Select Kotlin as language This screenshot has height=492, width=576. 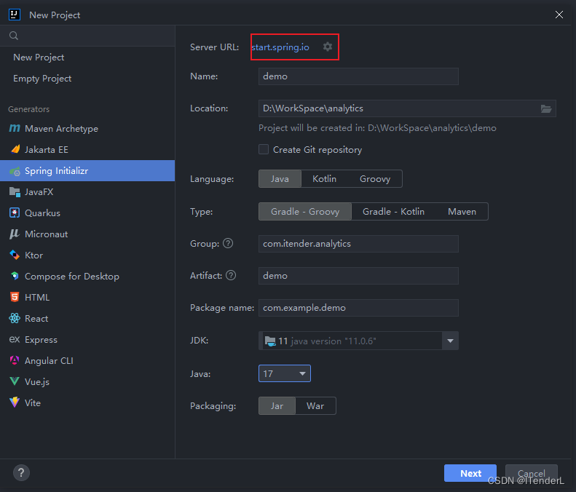click(324, 179)
